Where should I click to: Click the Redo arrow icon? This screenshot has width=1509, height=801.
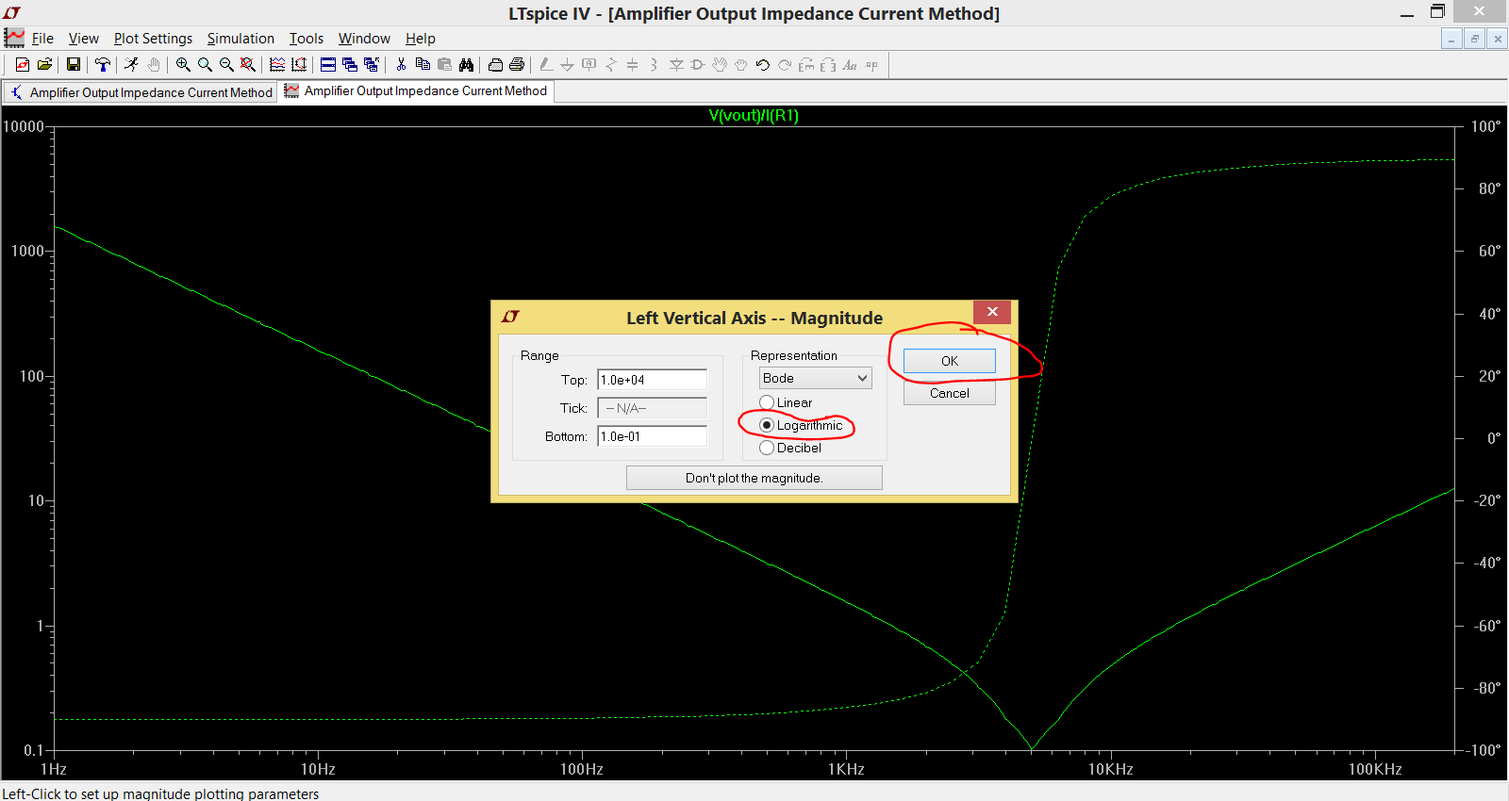[784, 65]
